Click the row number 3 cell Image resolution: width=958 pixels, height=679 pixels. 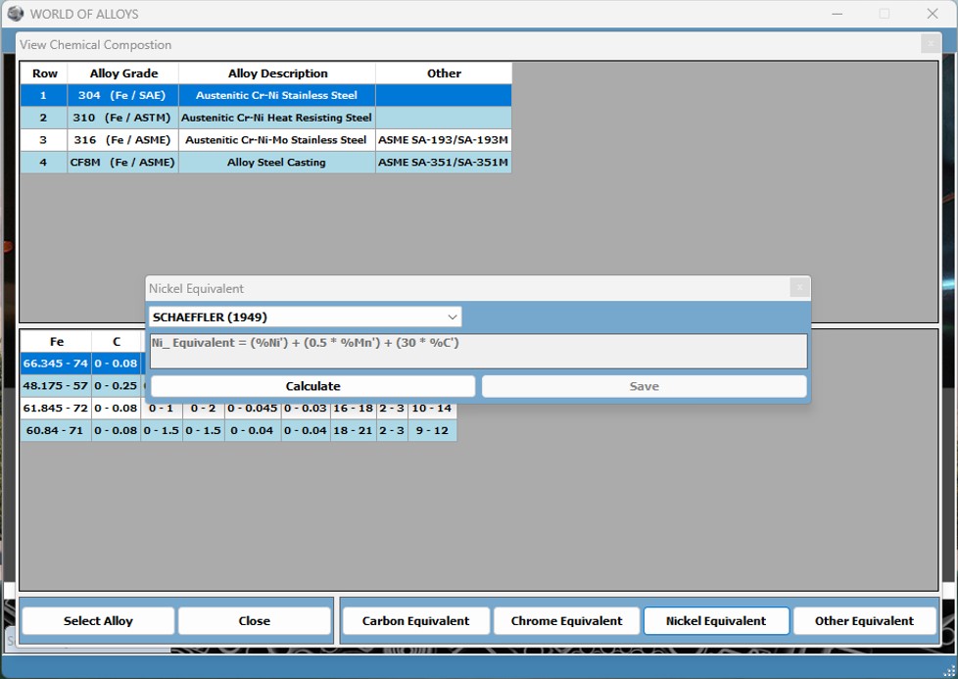(44, 140)
